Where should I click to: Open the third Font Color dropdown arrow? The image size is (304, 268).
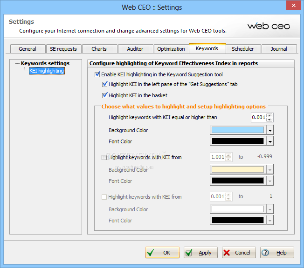(270, 220)
